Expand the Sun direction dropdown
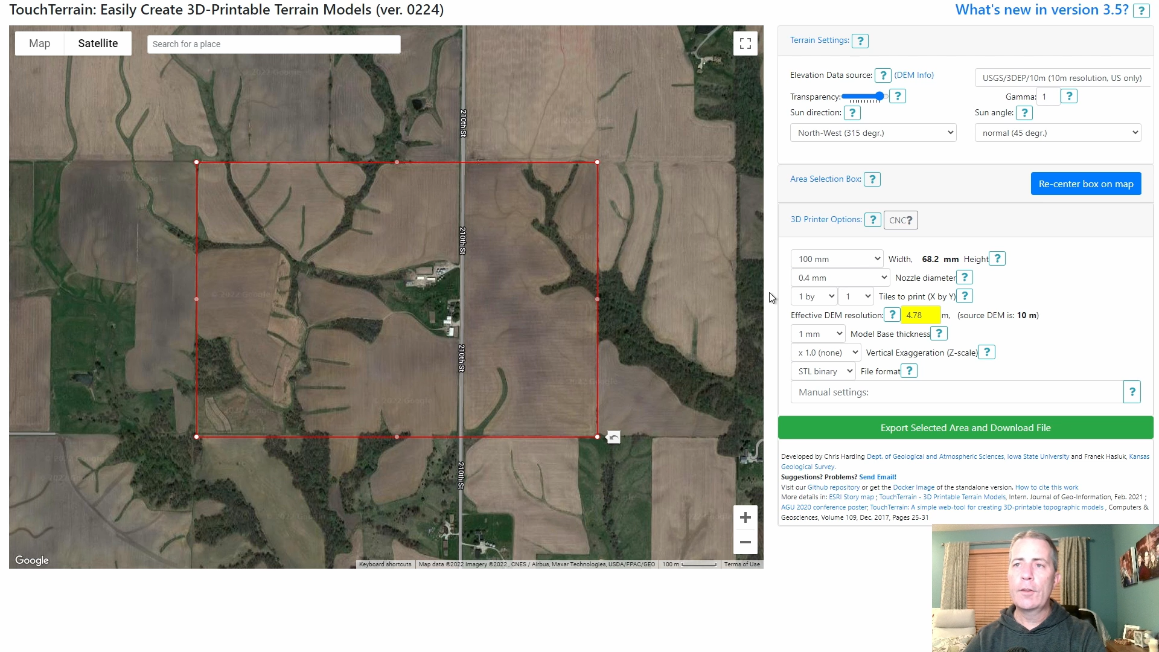This screenshot has height=652, width=1159. point(873,133)
